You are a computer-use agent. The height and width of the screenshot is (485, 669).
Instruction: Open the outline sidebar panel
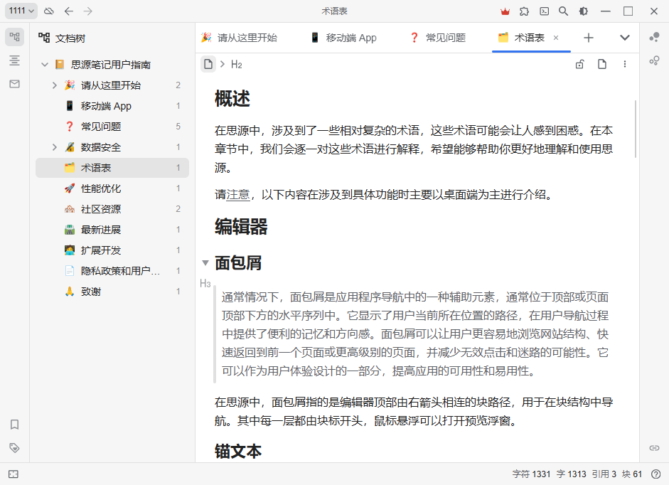pyautogui.click(x=14, y=60)
